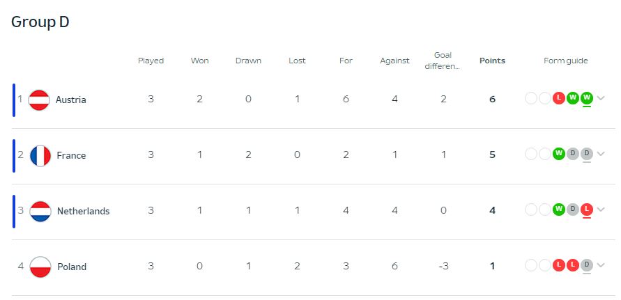Expand Poland's form guide chevron
This screenshot has width=621, height=300.
(x=601, y=265)
